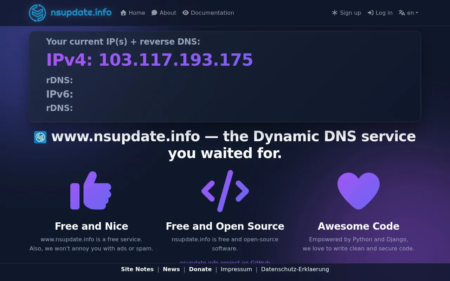Click the thumbs-up icon above Free and Nice
This screenshot has height=281, width=450.
(x=91, y=191)
